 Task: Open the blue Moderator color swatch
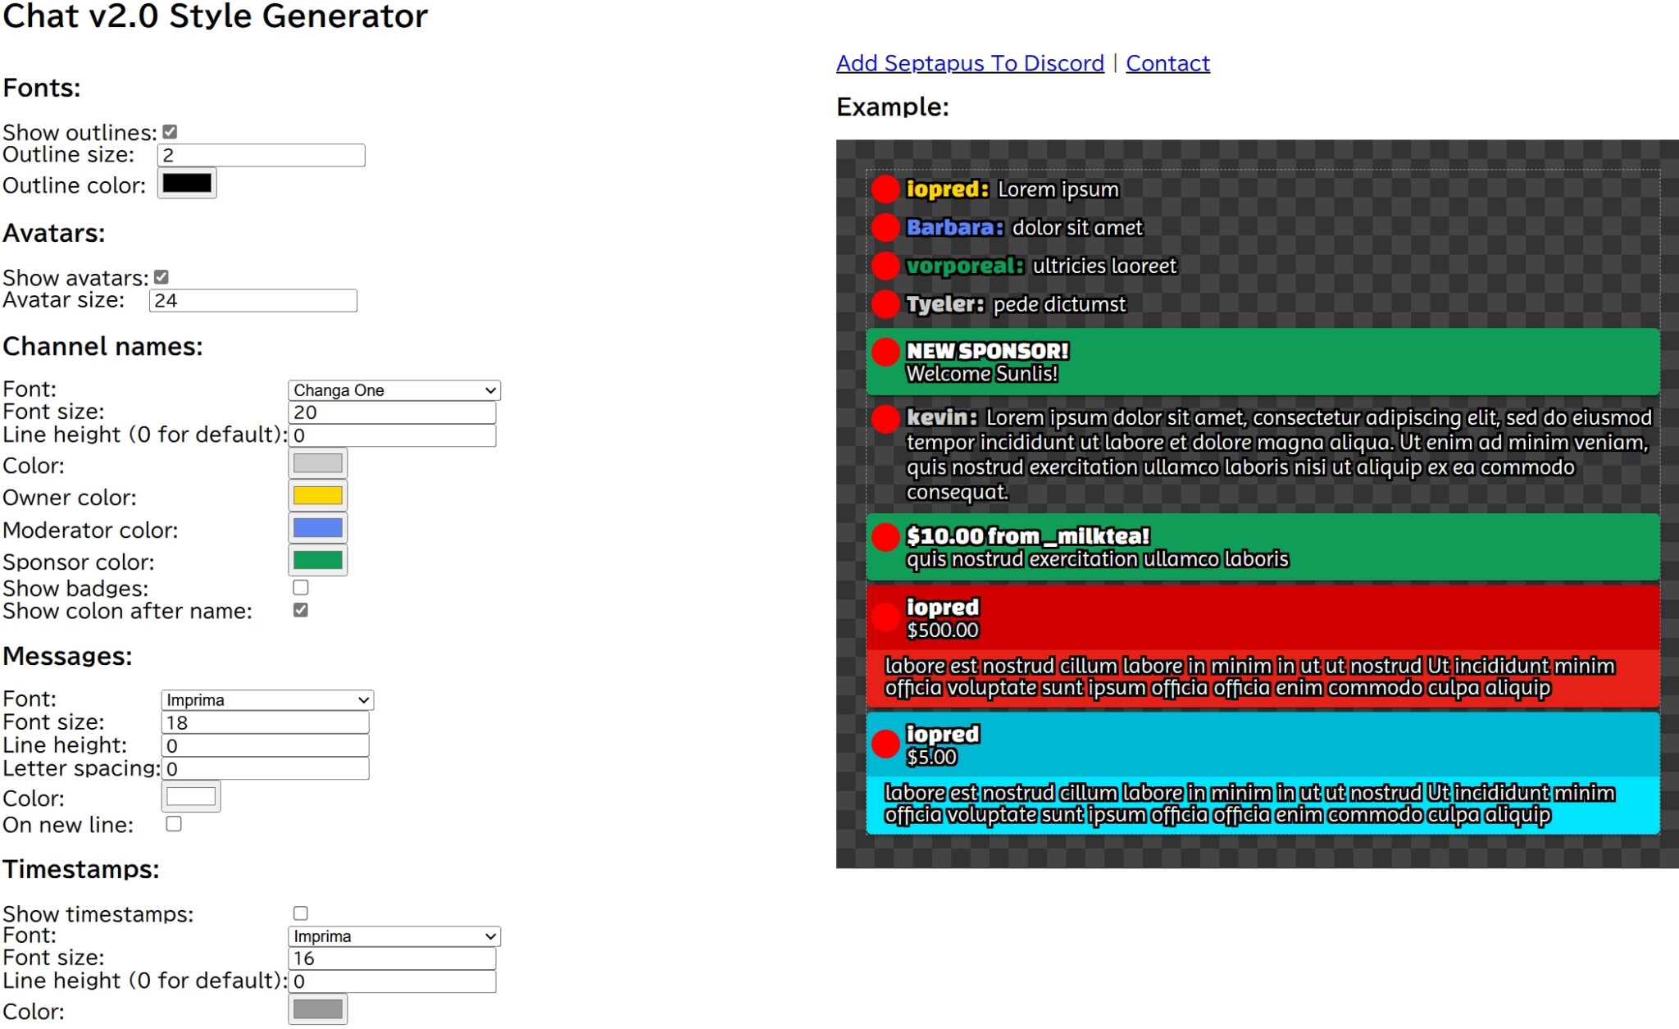click(x=318, y=528)
